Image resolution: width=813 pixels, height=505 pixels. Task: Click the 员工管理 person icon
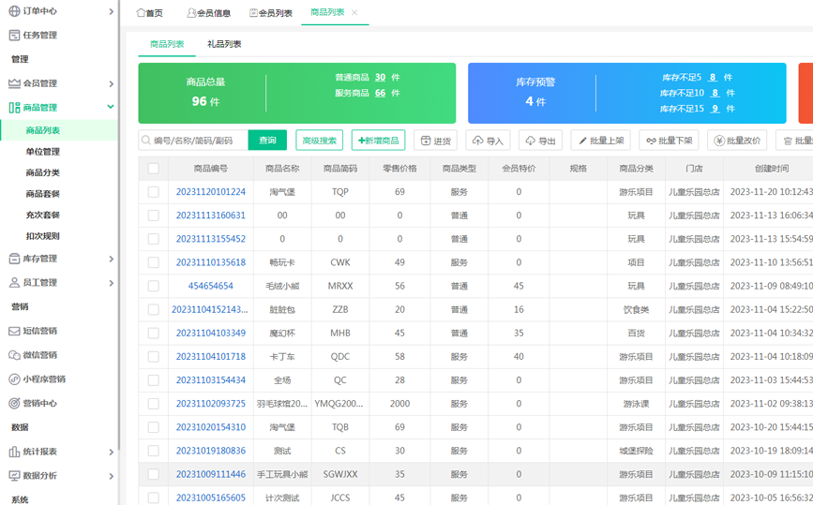pyautogui.click(x=14, y=282)
